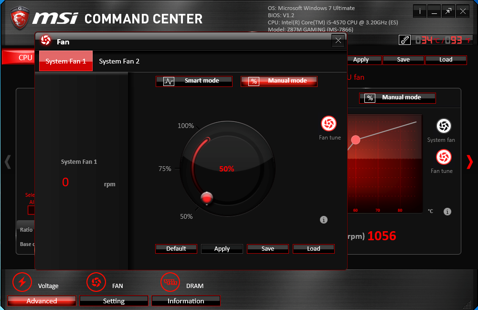Image resolution: width=478 pixels, height=310 pixels.
Task: Click the 1056 rpm reading
Action: point(382,236)
